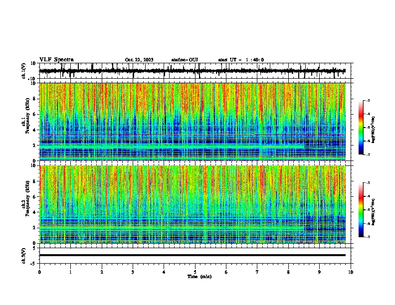This screenshot has height=305, width=395.
Task: Click the ch.1 spectrogram color bar
Action: click(361, 128)
